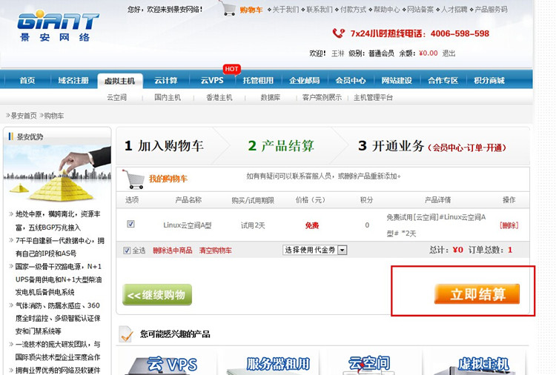This screenshot has height=375, width=556.
Task: Click the HOT badge above 云VPS
Action: coord(231,69)
